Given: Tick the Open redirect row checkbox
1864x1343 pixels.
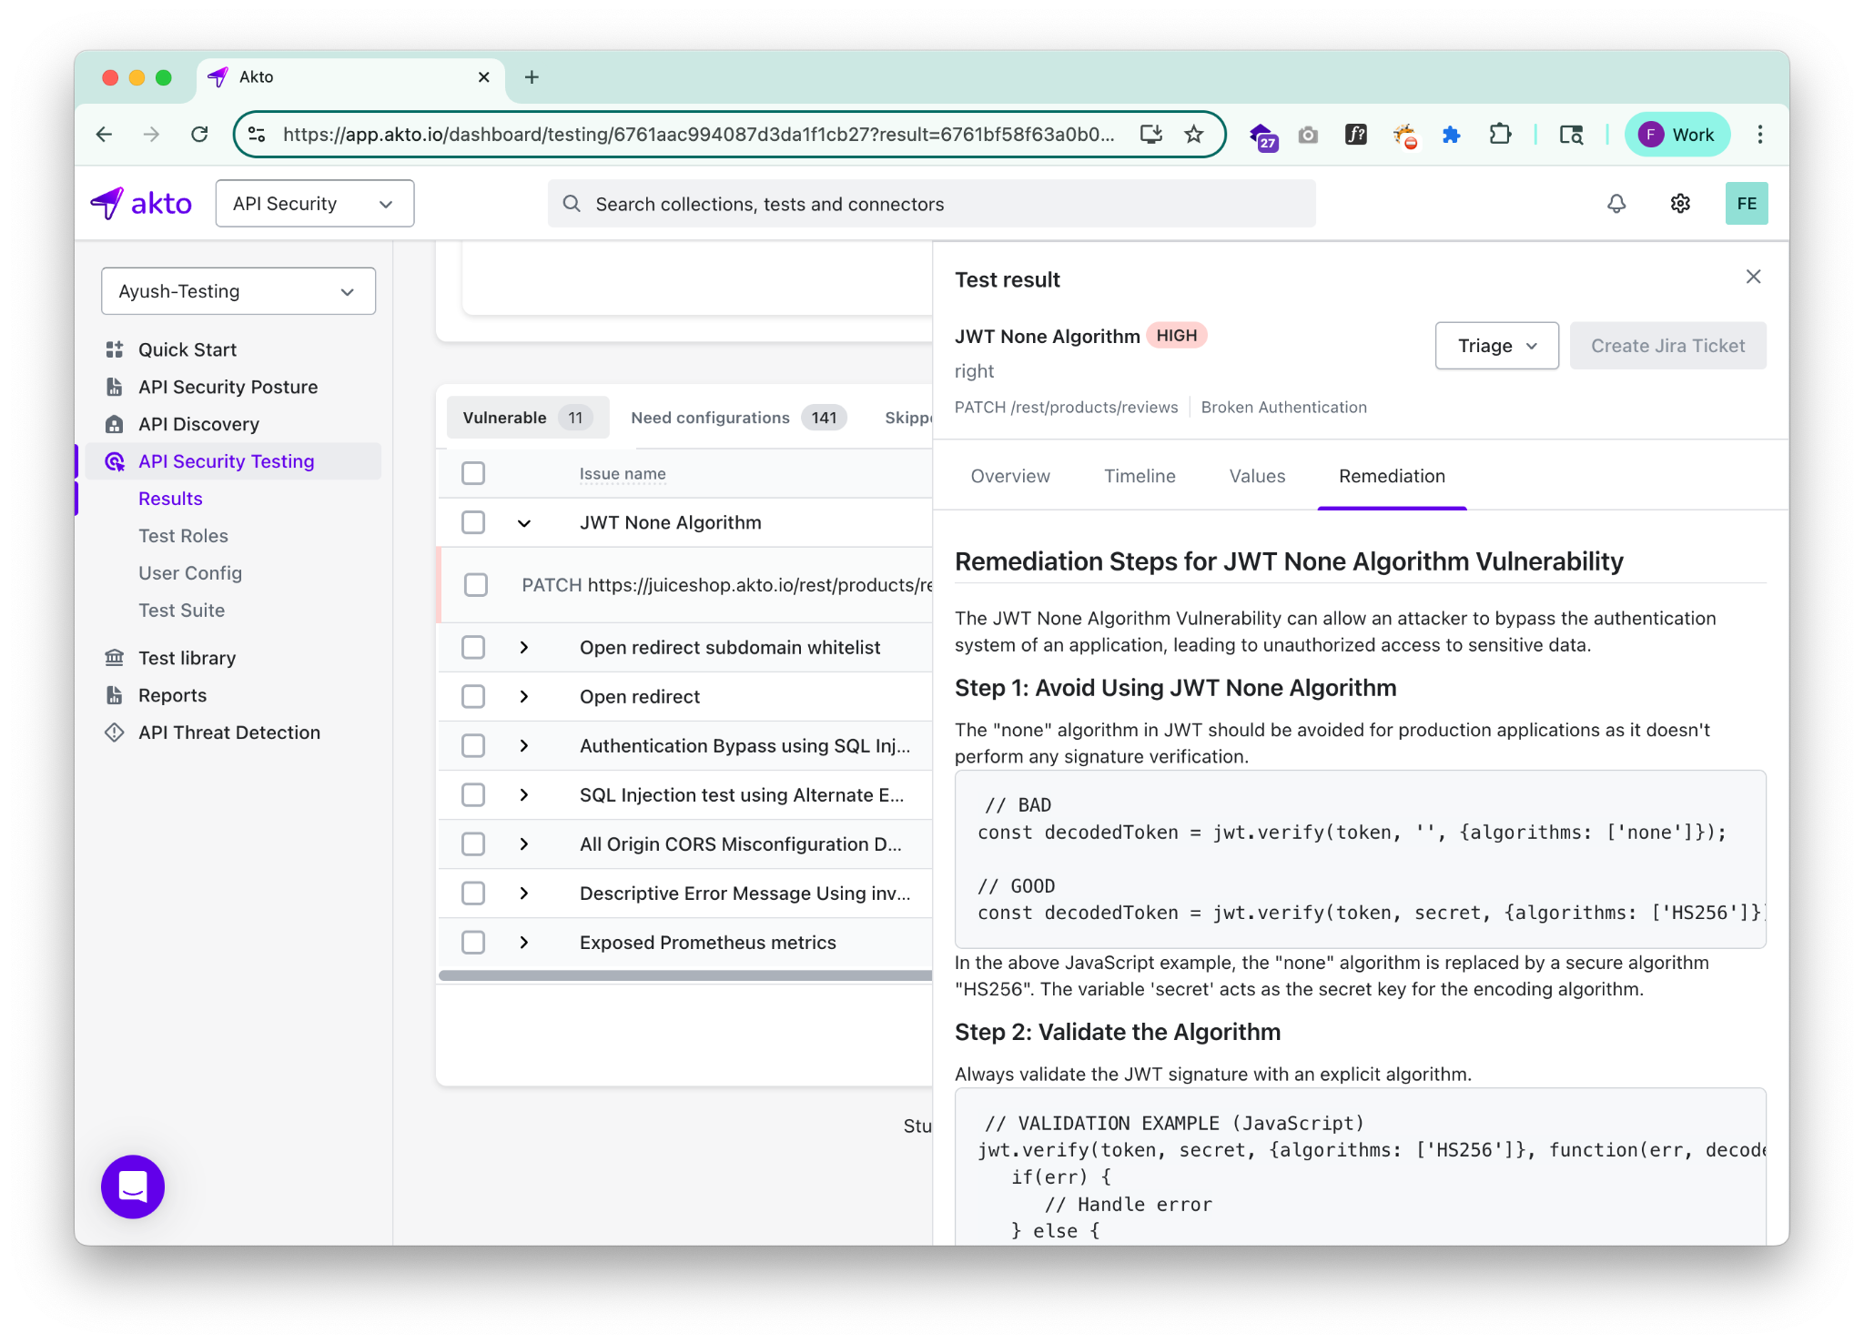Looking at the screenshot, I should pyautogui.click(x=473, y=696).
